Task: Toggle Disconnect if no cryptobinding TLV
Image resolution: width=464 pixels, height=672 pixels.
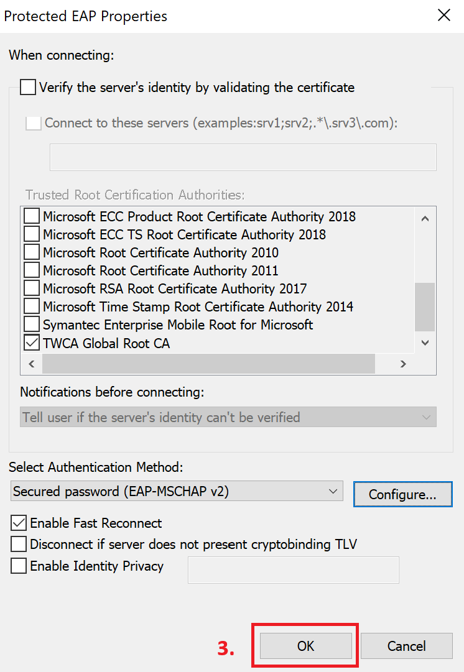Action: pyautogui.click(x=19, y=545)
